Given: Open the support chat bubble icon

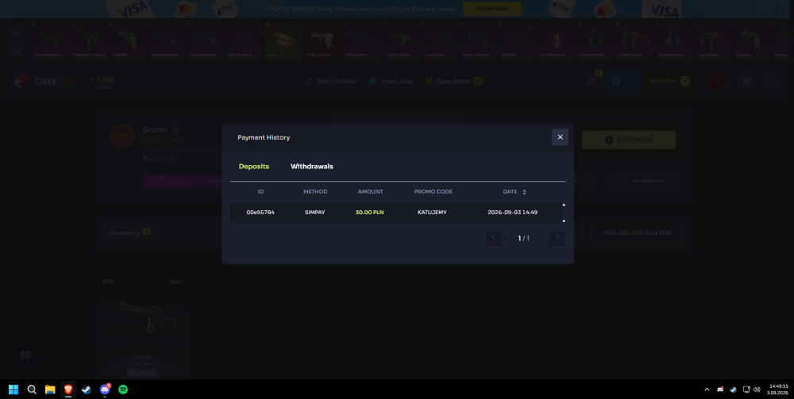Looking at the screenshot, I should coord(26,355).
